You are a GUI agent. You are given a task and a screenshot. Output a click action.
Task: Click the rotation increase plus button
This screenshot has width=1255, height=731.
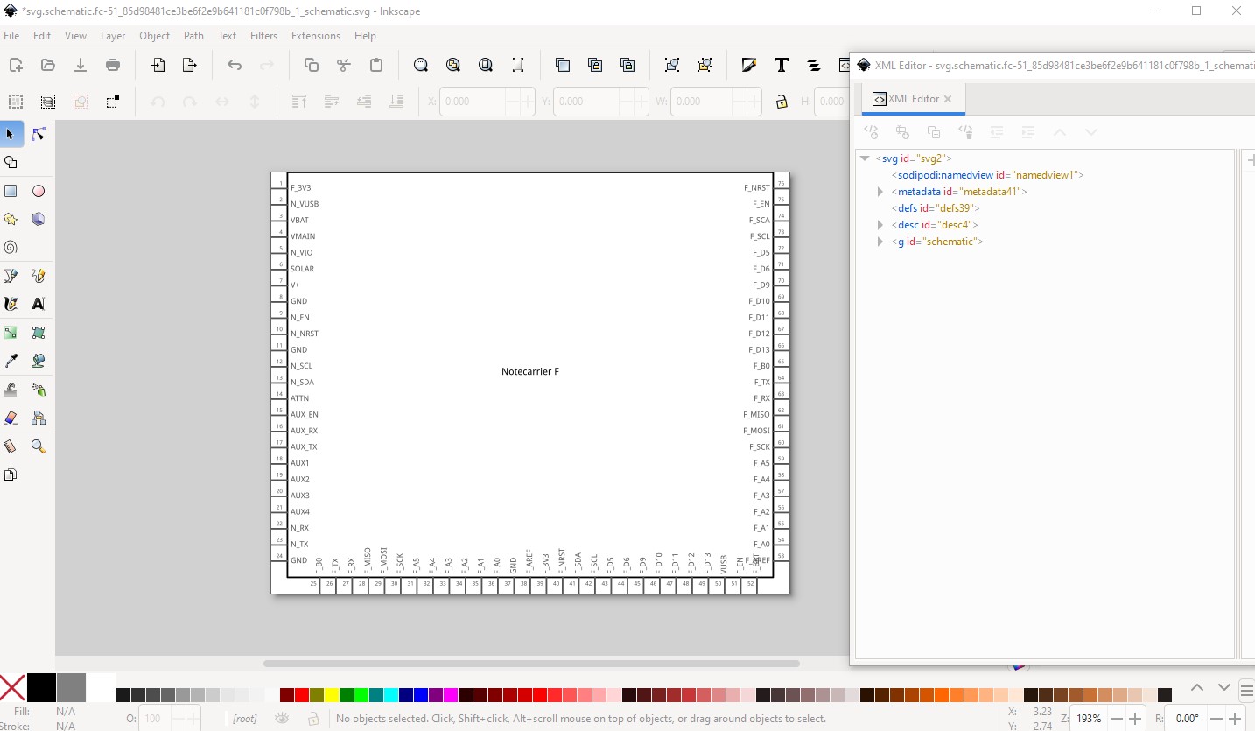[1236, 719]
